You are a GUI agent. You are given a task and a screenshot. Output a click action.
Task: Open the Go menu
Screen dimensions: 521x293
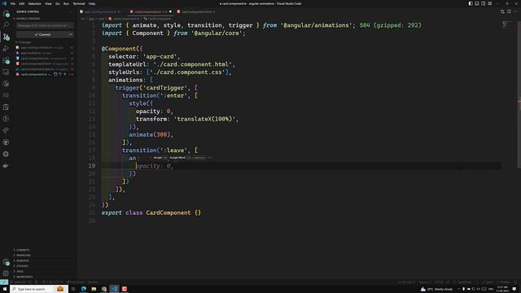click(x=58, y=3)
